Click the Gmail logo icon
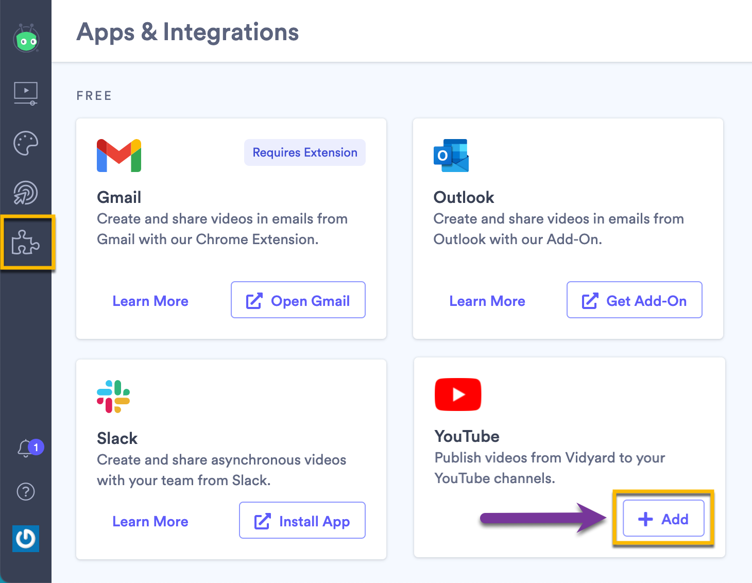This screenshot has height=583, width=752. pyautogui.click(x=119, y=156)
